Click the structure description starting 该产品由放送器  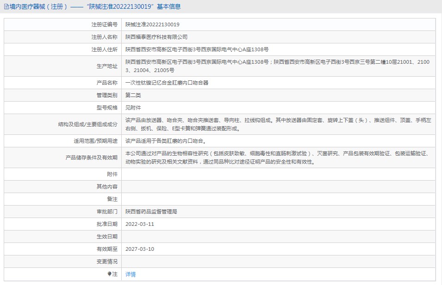278,124
